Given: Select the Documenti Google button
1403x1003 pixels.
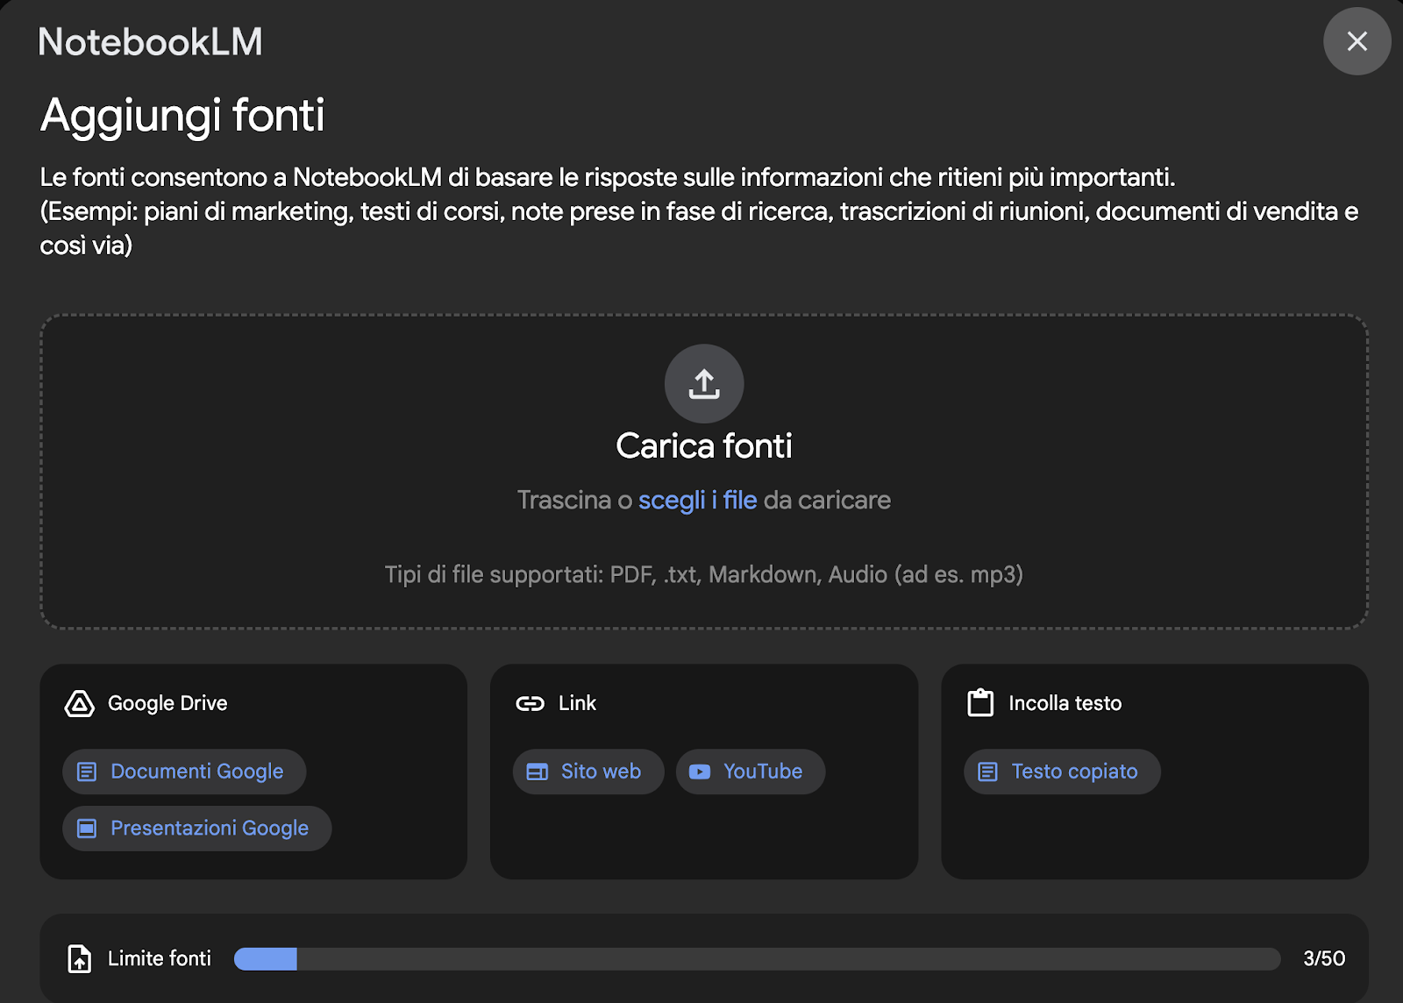Looking at the screenshot, I should pyautogui.click(x=184, y=772).
